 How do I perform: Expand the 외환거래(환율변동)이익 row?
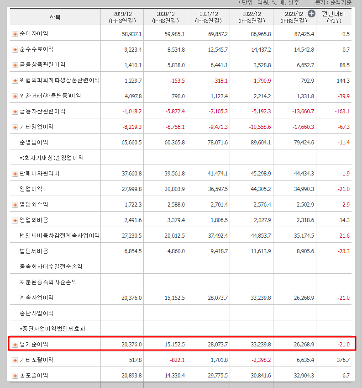click(x=15, y=96)
